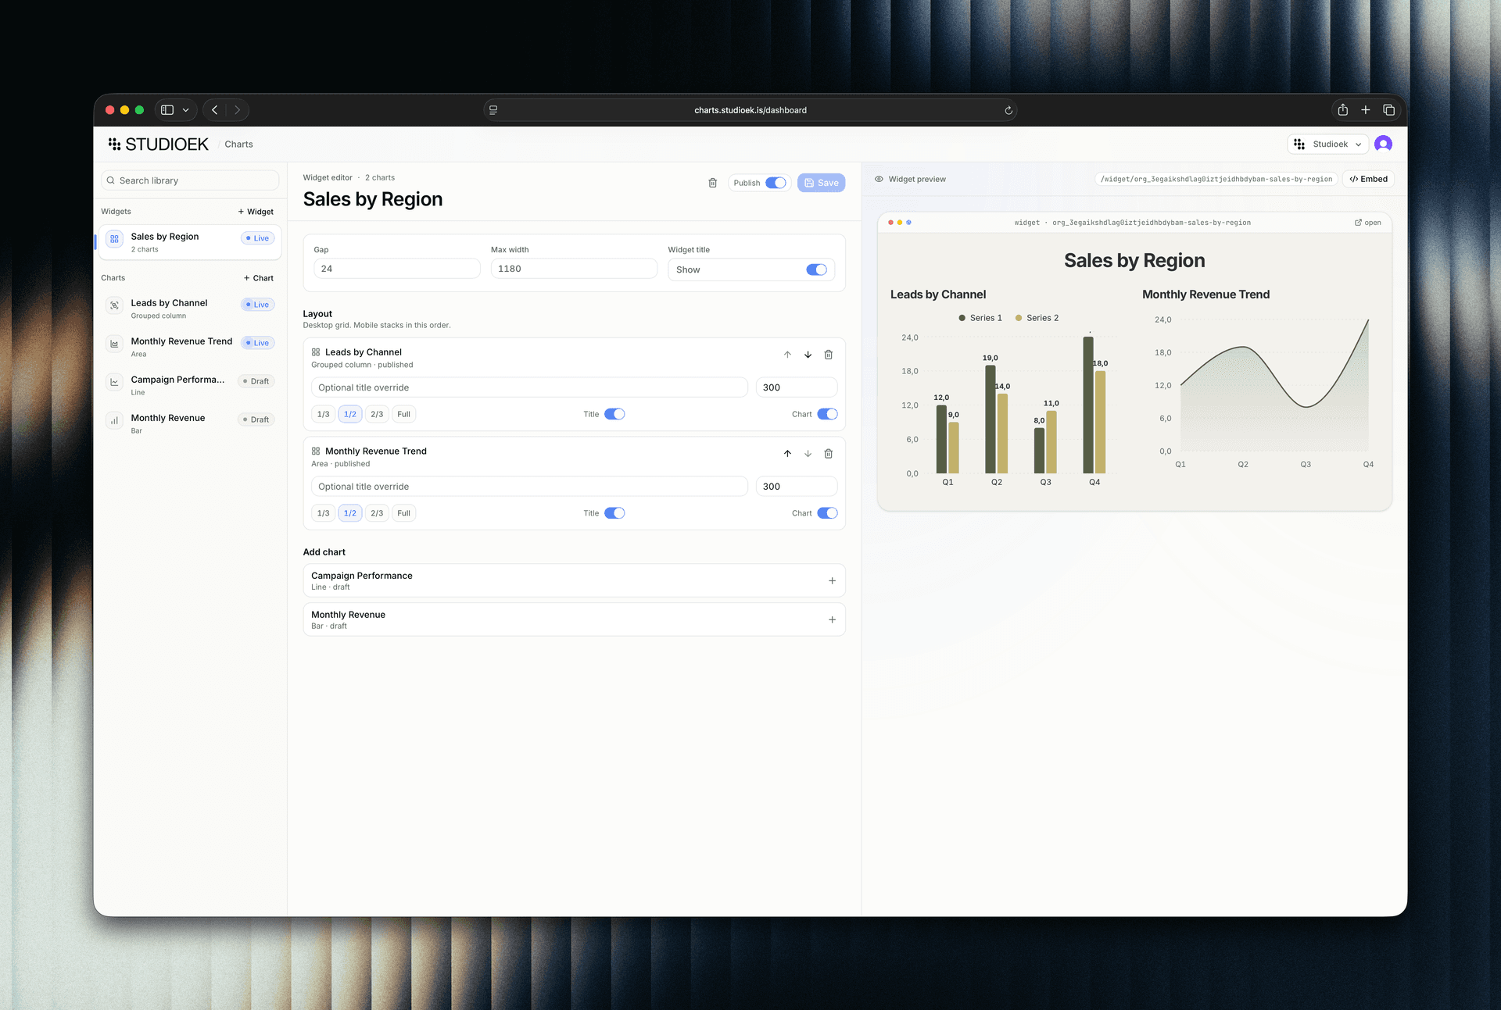Click the Q4 Series 1 bar in Leads chart
The width and height of the screenshot is (1501, 1010).
click(x=1088, y=405)
